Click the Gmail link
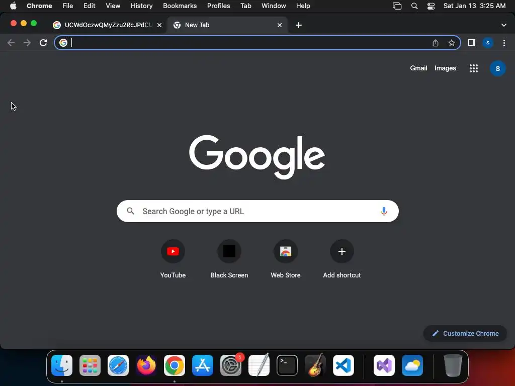 [418, 68]
